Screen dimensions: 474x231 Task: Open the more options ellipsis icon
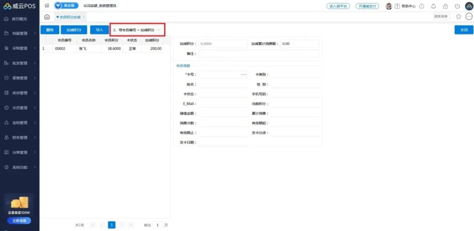tap(469, 17)
